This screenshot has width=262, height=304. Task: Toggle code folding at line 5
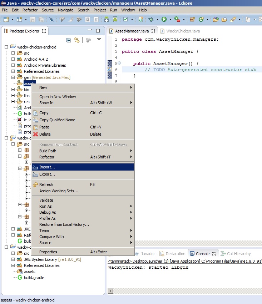point(119,63)
